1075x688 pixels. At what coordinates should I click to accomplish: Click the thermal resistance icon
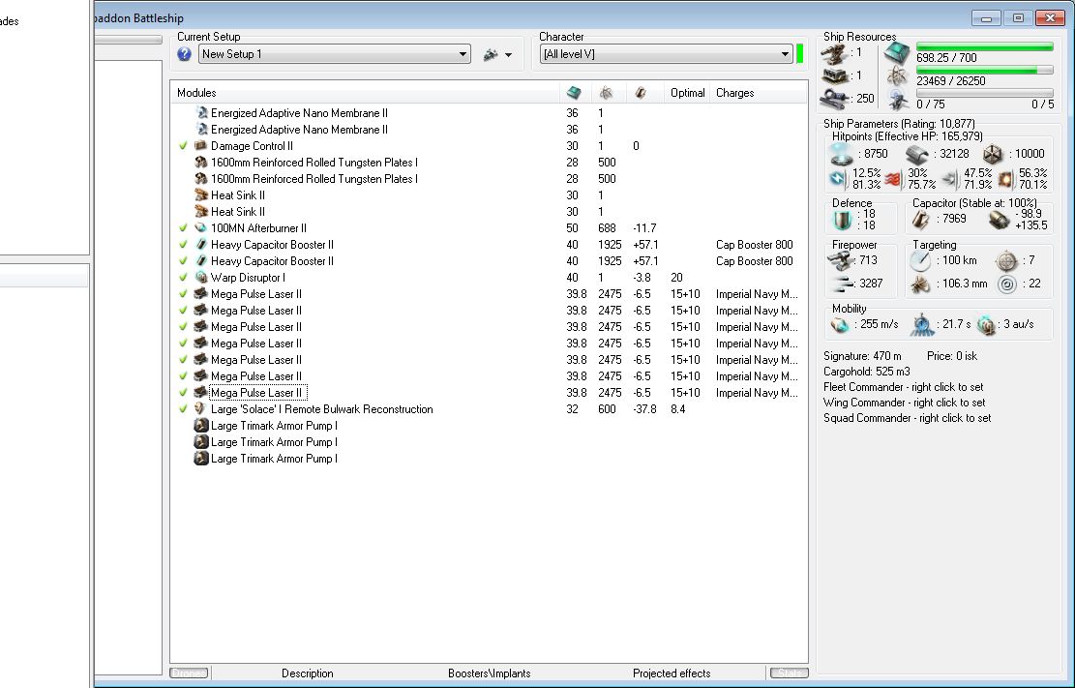coord(893,179)
